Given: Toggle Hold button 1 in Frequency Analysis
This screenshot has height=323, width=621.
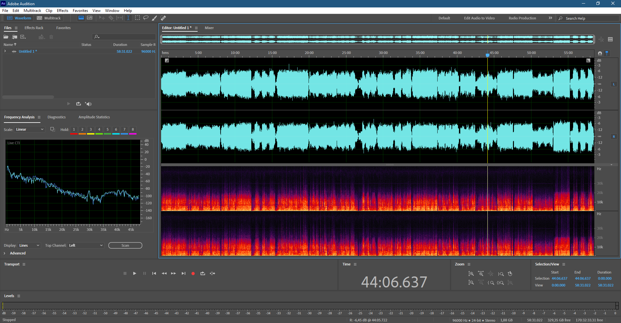Looking at the screenshot, I should tap(74, 129).
